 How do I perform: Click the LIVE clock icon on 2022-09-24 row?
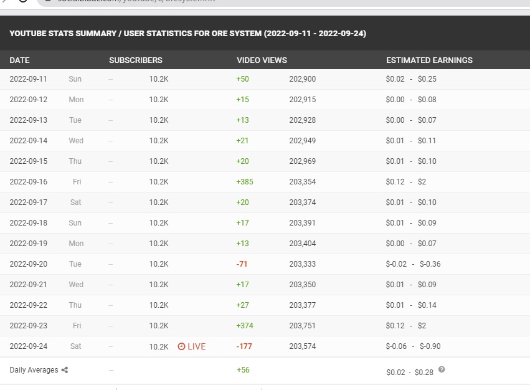[181, 346]
